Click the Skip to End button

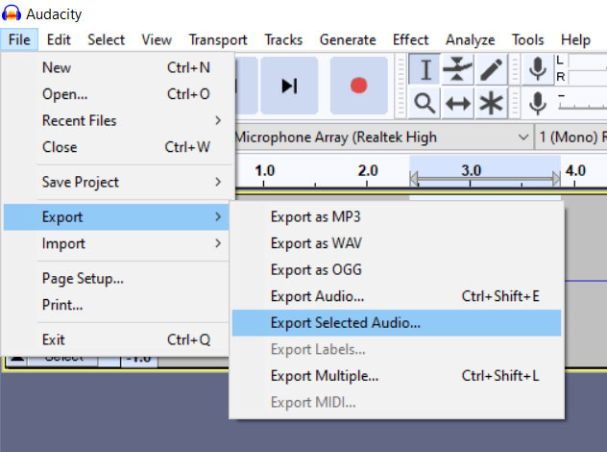[289, 86]
